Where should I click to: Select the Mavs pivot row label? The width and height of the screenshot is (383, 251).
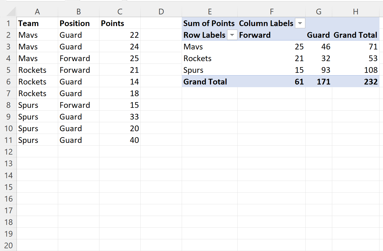(x=210, y=47)
